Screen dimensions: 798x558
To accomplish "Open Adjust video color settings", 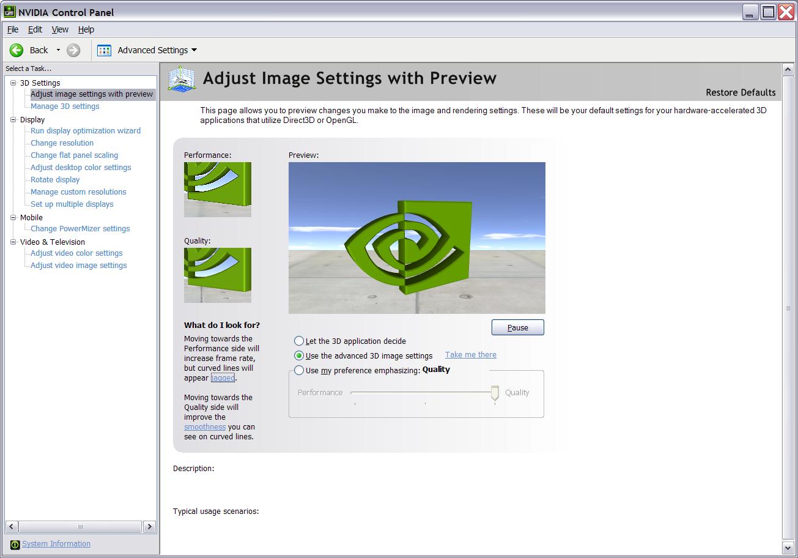I will (x=76, y=253).
